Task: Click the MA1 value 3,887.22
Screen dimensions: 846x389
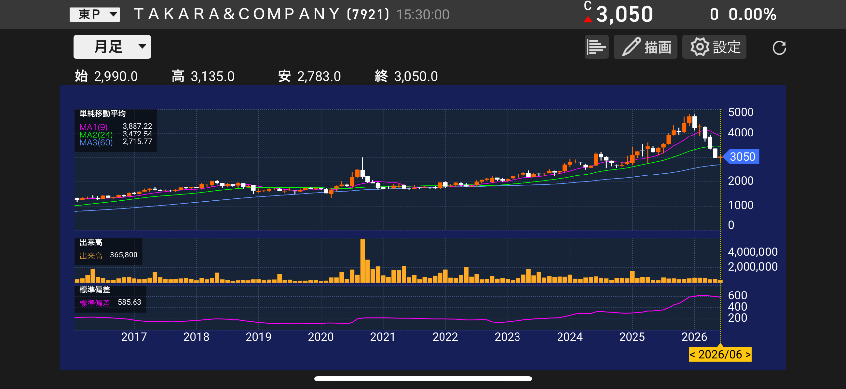Action: tap(137, 126)
